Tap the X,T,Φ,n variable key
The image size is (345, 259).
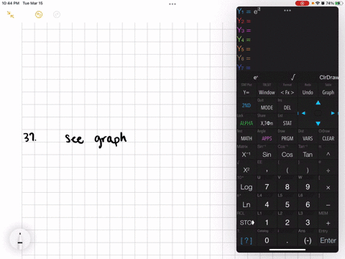267,123
